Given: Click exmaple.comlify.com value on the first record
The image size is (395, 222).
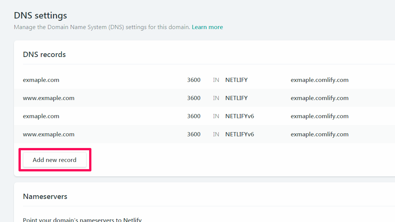Looking at the screenshot, I should 319,80.
